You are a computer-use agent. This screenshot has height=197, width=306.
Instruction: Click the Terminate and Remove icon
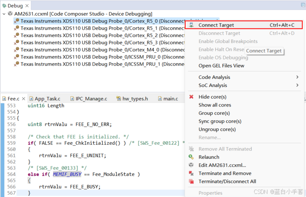tap(191, 173)
